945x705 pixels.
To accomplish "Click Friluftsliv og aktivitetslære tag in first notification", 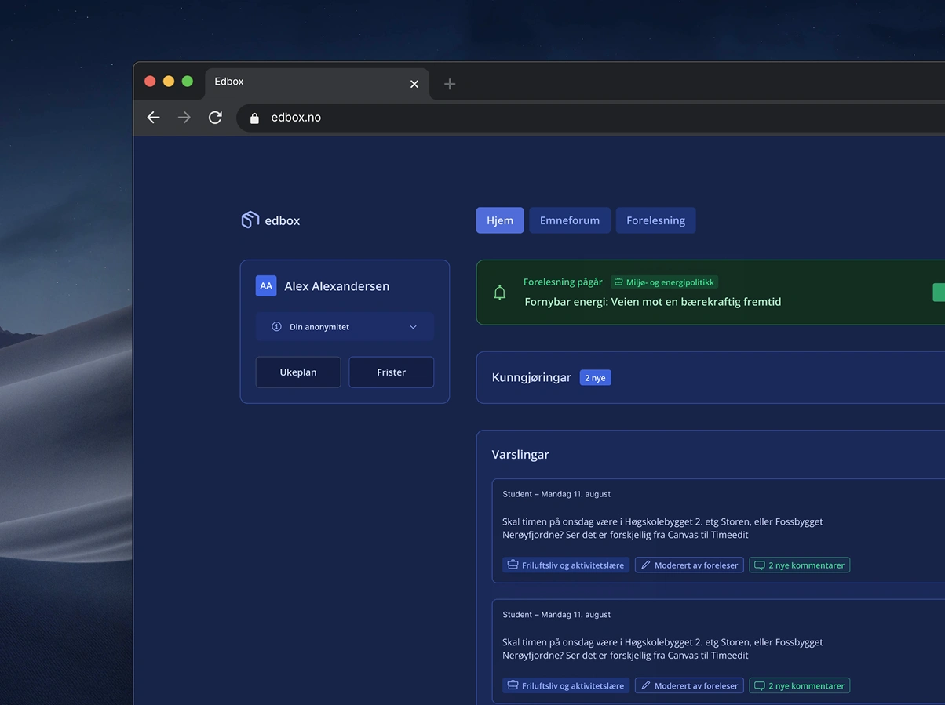I will tap(566, 565).
